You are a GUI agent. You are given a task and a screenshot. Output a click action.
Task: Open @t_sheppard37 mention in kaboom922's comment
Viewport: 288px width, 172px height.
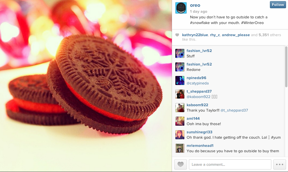(x=234, y=110)
